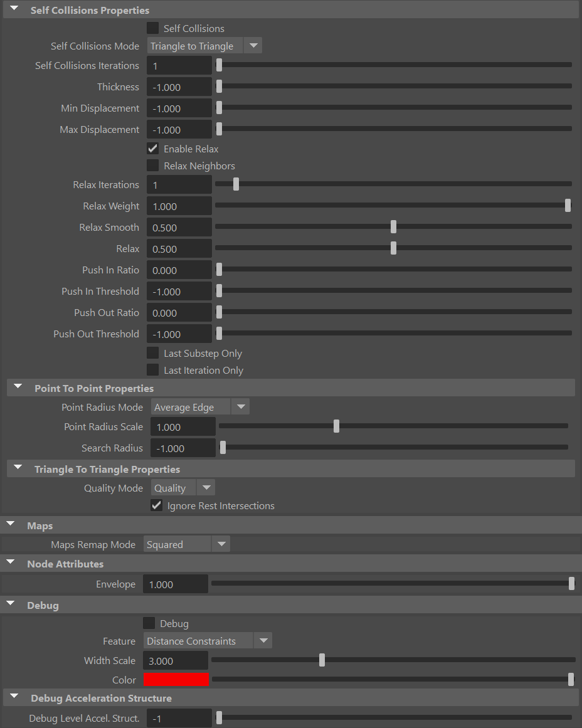Open the Point Radius Mode dropdown
Image resolution: width=582 pixels, height=728 pixels.
point(240,406)
